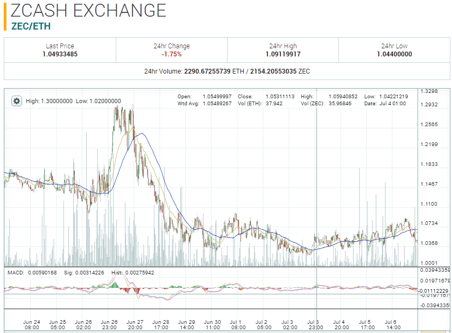This screenshot has height=333, width=452.
Task: Click the Open value 1.05499997
Action: coord(217,97)
